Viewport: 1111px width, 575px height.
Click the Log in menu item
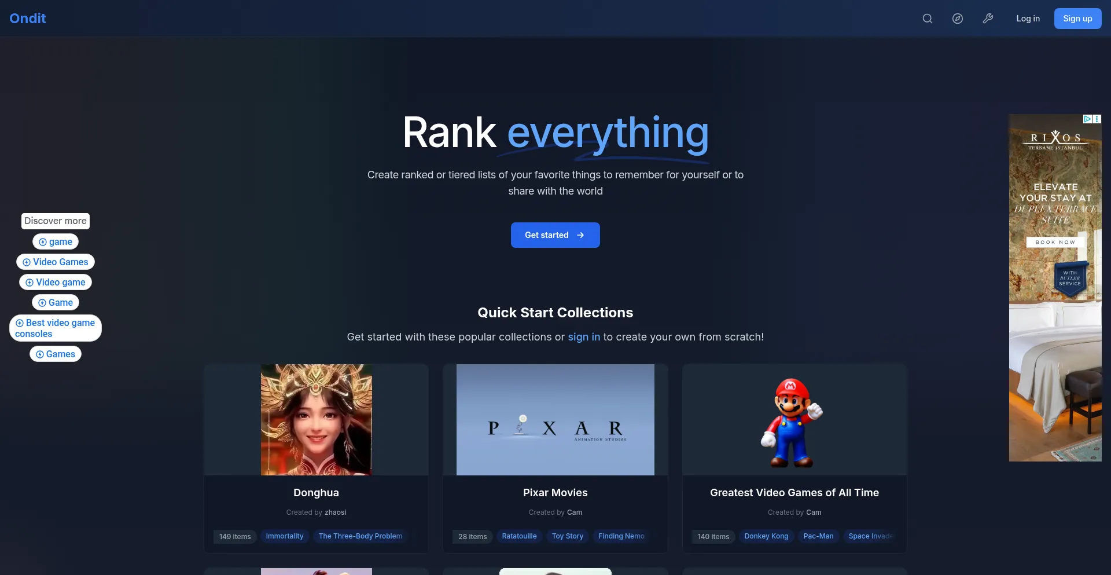pos(1028,19)
